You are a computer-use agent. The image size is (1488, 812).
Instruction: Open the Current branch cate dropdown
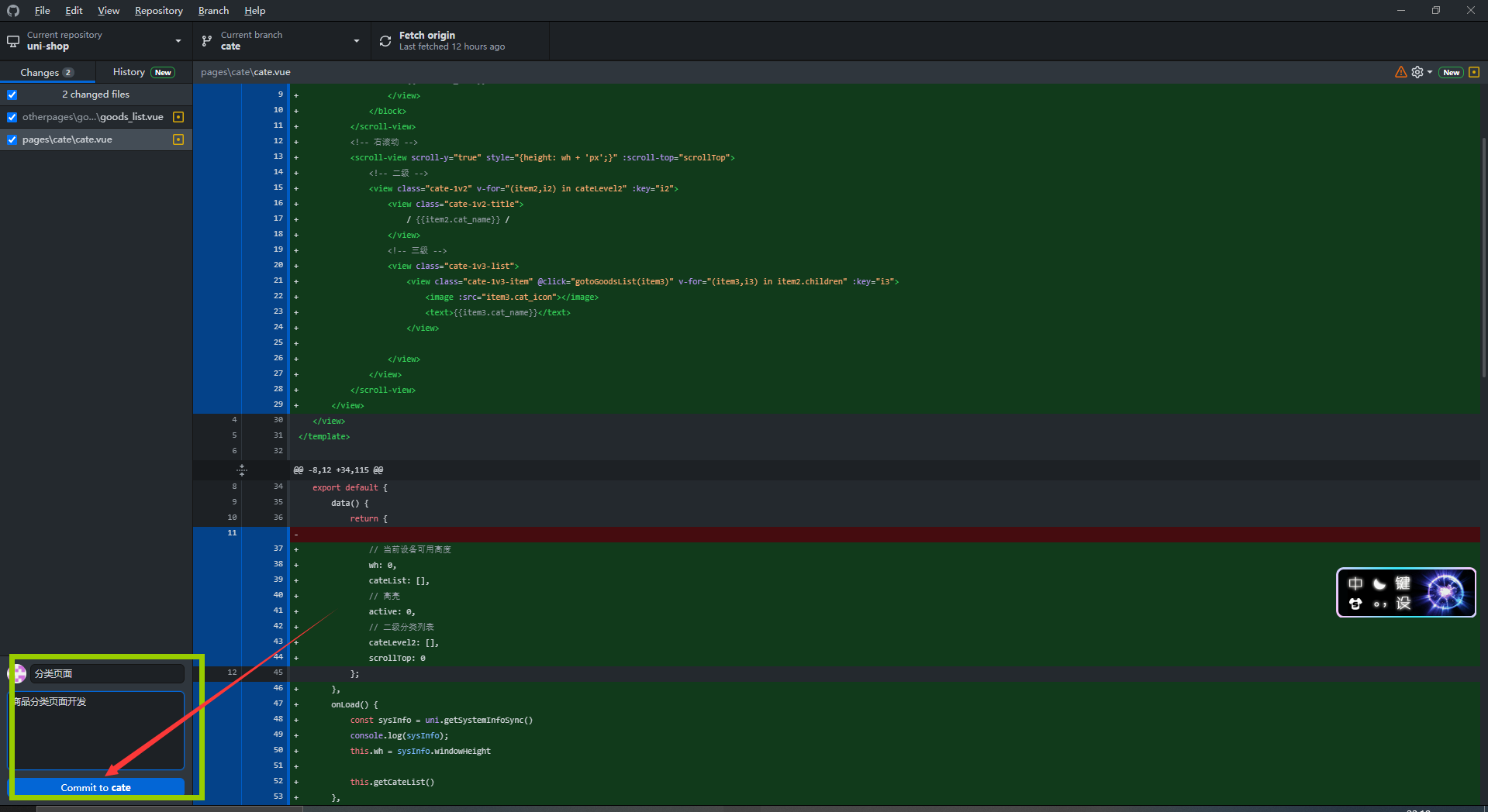pos(282,41)
